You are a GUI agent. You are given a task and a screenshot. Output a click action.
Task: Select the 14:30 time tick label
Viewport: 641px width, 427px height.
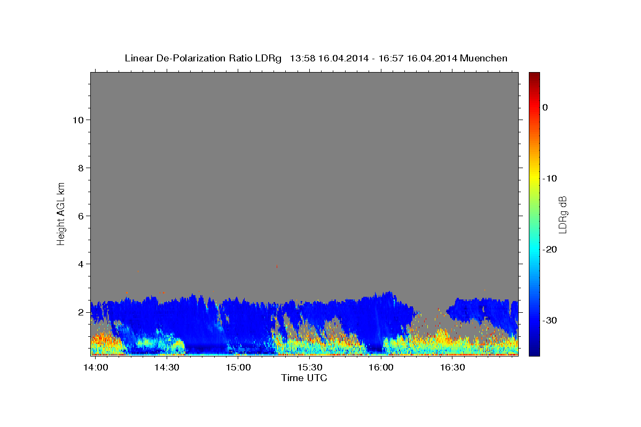tap(167, 367)
